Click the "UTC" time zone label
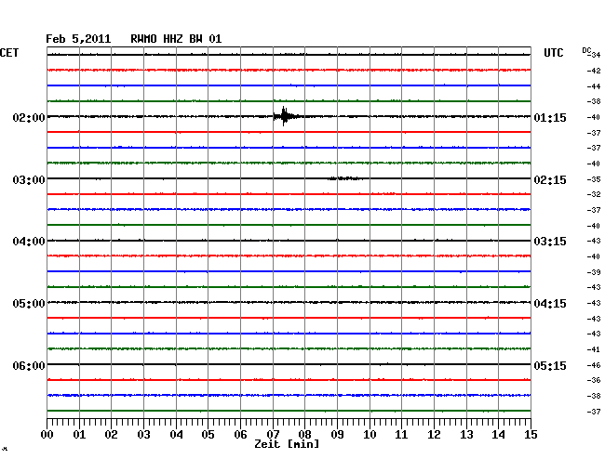This screenshot has height=459, width=605. (x=554, y=53)
